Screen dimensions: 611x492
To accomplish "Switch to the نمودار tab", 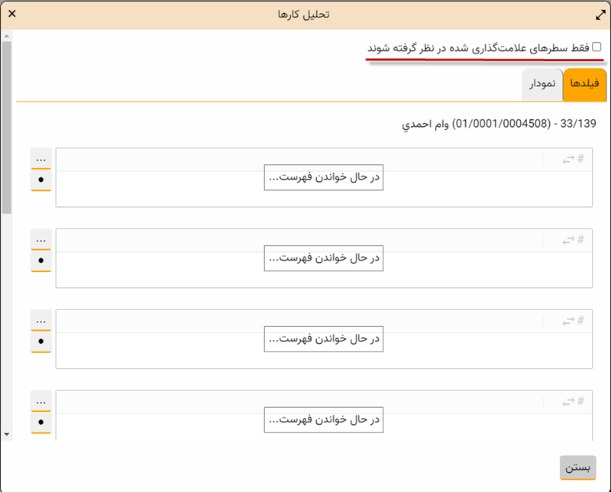I will click(x=542, y=86).
